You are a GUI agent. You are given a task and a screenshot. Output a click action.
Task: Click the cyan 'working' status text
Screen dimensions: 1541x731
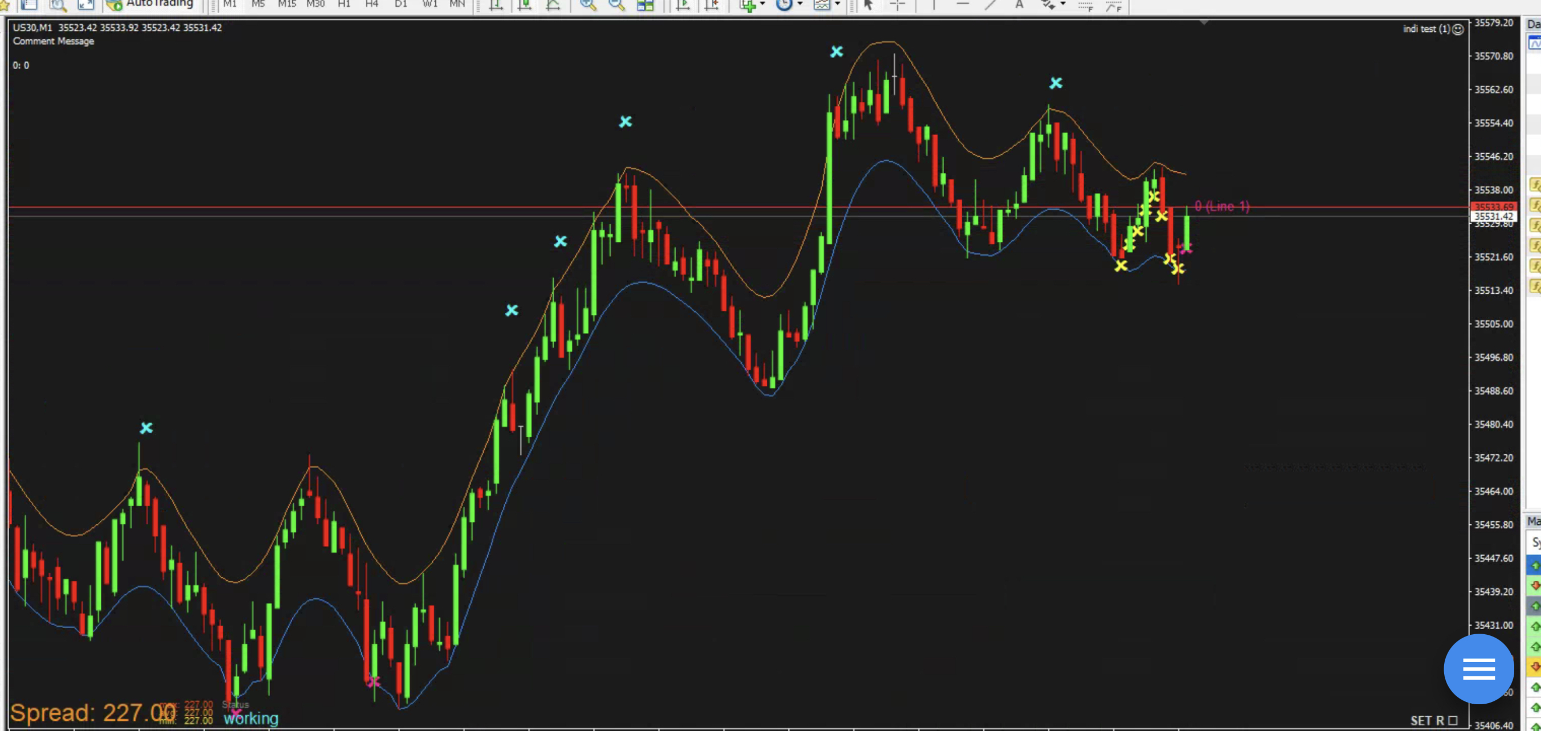click(x=251, y=718)
